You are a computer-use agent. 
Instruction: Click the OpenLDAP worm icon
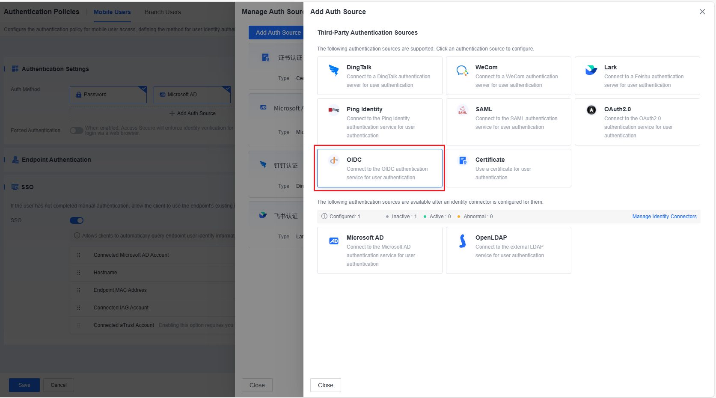tap(463, 241)
